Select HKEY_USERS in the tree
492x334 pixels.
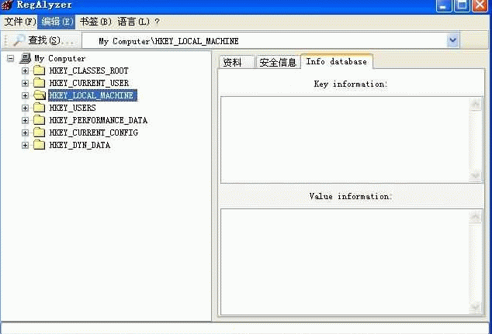(x=72, y=108)
